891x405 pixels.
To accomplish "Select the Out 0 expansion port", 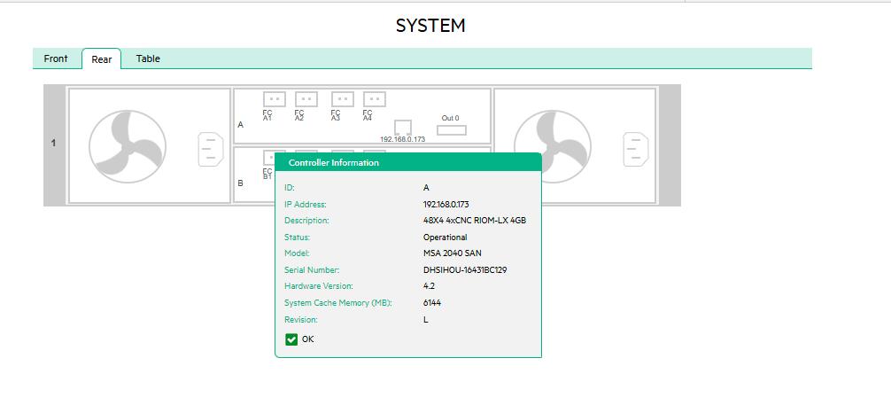I will click(451, 130).
